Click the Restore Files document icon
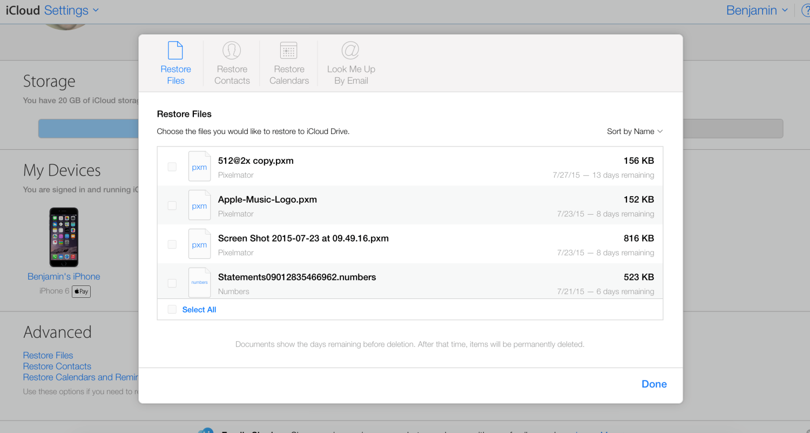The height and width of the screenshot is (433, 810). pos(175,50)
